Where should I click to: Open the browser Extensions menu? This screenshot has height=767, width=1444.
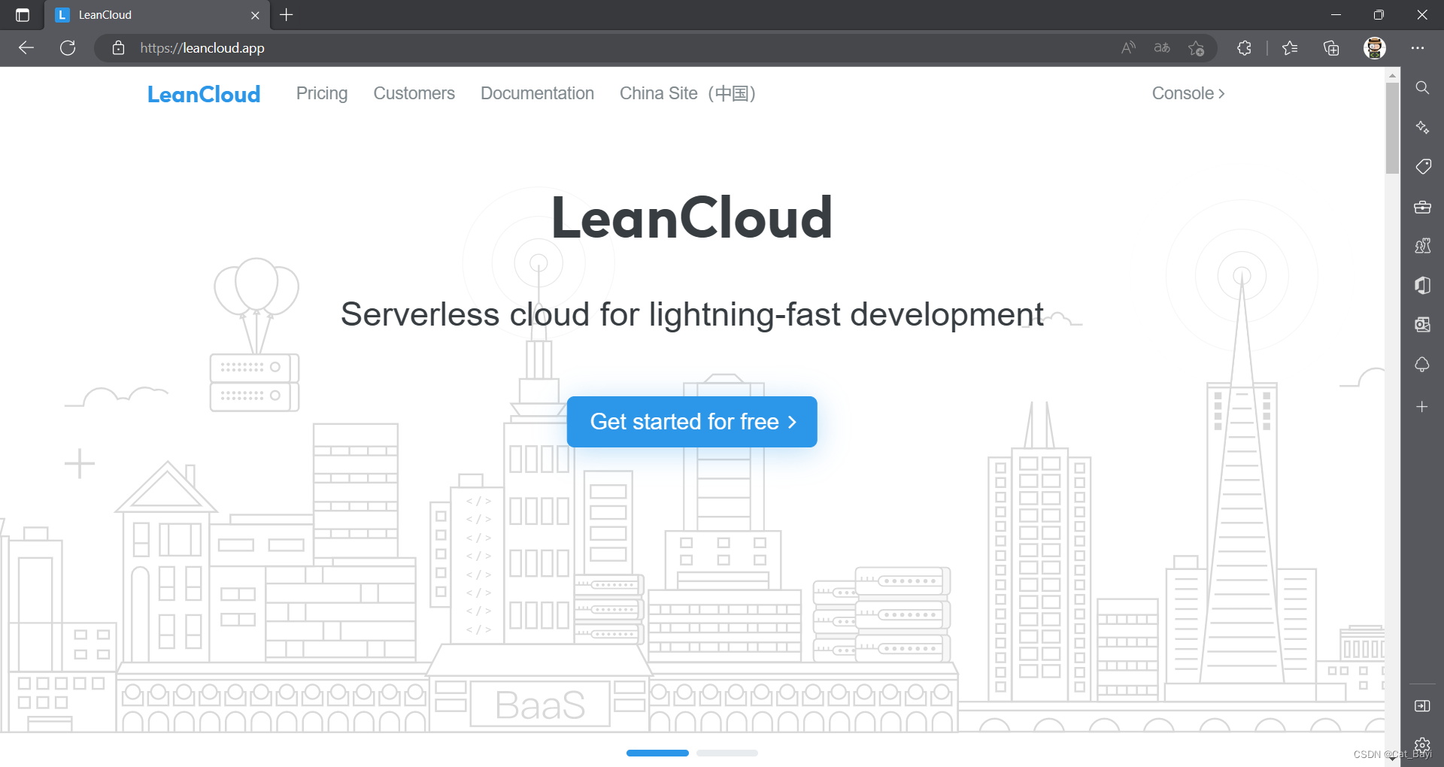point(1244,48)
